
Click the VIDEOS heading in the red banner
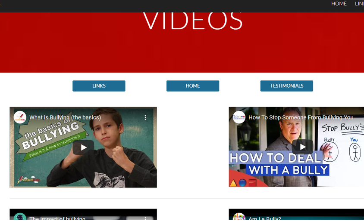(x=193, y=20)
